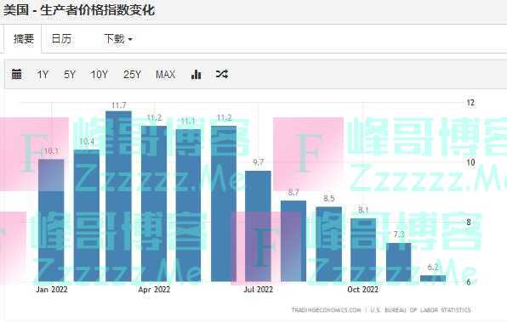
Task: Click the 8.5 value bar
Action: 329,244
